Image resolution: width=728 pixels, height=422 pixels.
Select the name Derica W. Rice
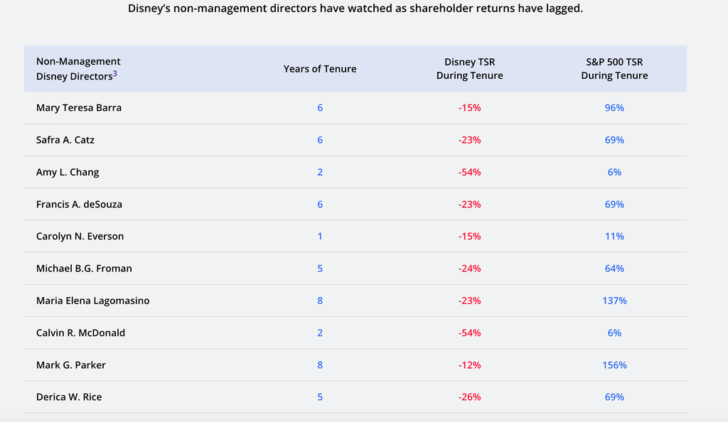tap(69, 397)
